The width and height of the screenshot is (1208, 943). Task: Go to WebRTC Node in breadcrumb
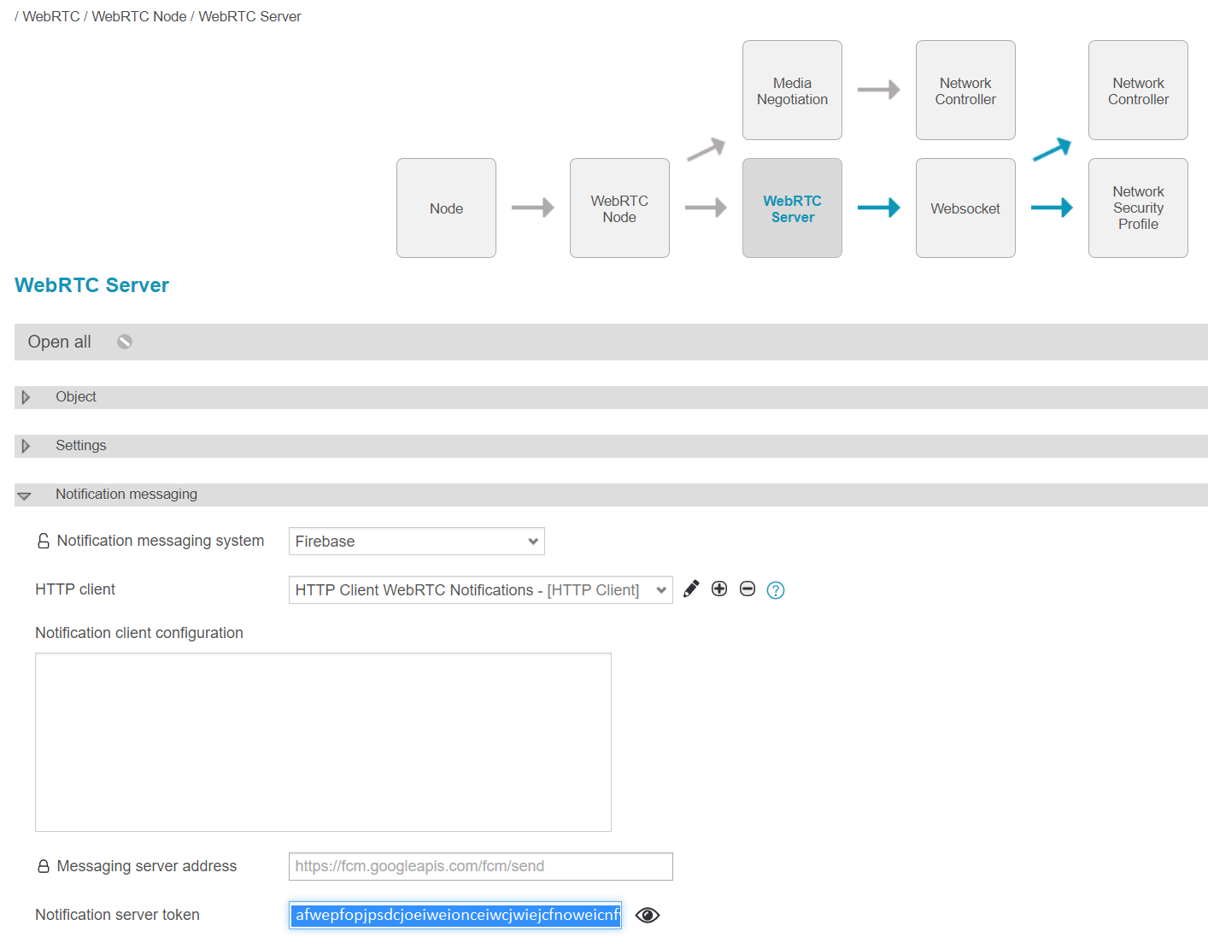[x=139, y=16]
